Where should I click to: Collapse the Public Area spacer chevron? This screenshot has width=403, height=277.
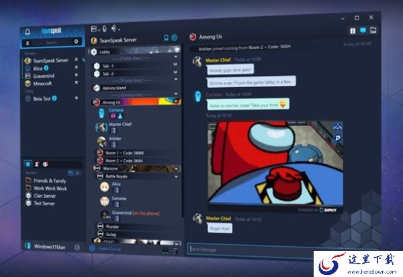176,57
